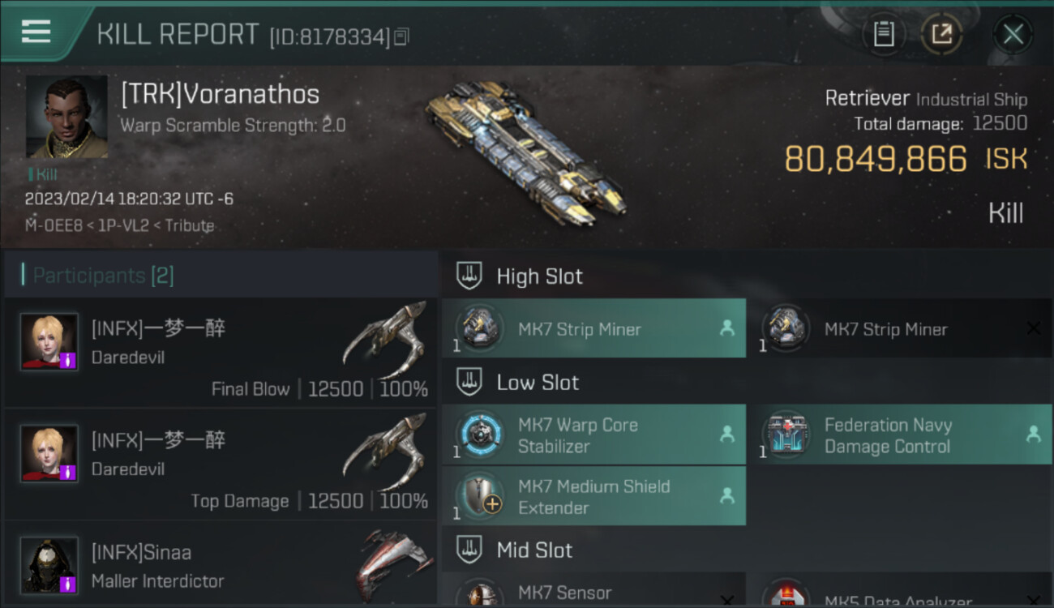Copy the kill report ID icon
This screenshot has height=608, width=1054.
click(x=401, y=36)
